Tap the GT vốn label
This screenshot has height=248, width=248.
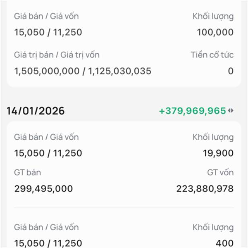tap(220, 172)
